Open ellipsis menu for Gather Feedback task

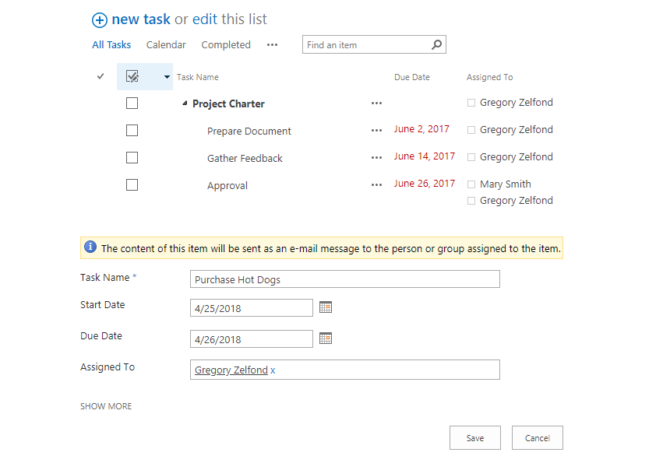(377, 158)
